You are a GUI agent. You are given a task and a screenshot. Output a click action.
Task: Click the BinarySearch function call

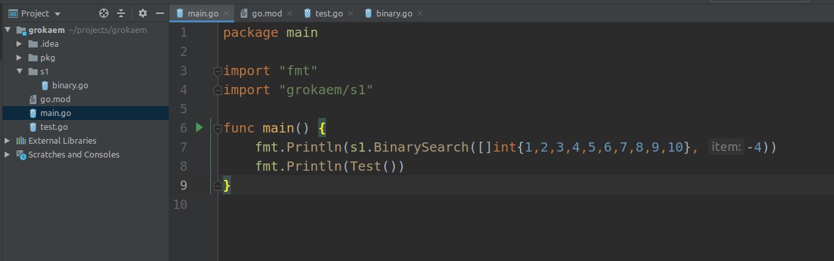point(421,147)
